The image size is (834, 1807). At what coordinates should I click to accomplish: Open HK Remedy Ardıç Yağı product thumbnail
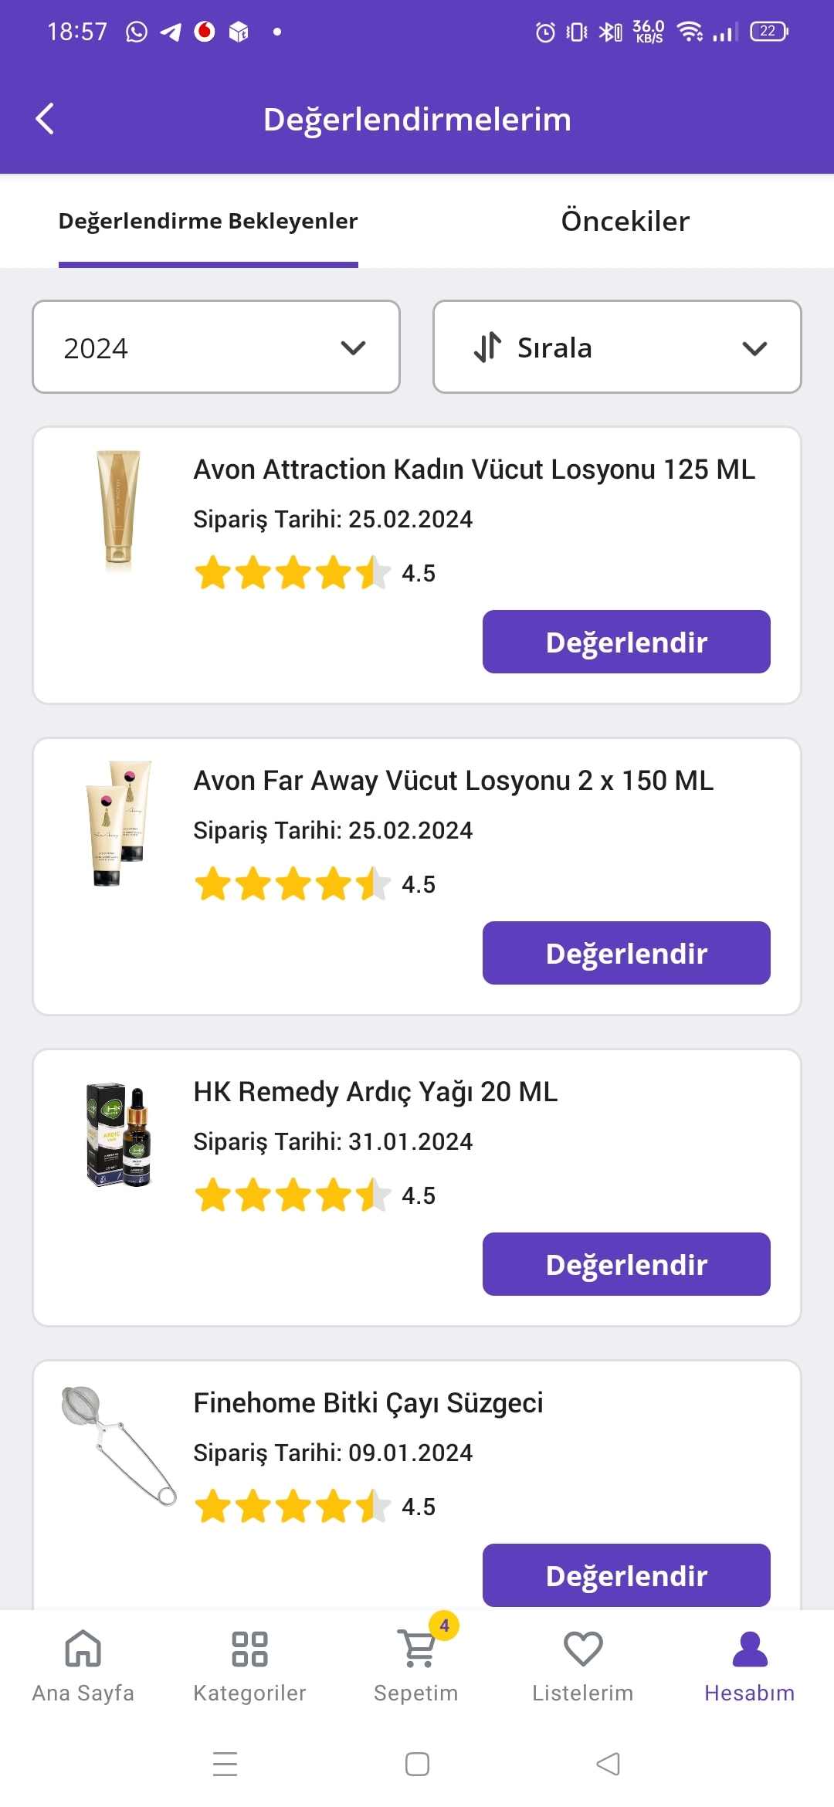coord(118,1134)
